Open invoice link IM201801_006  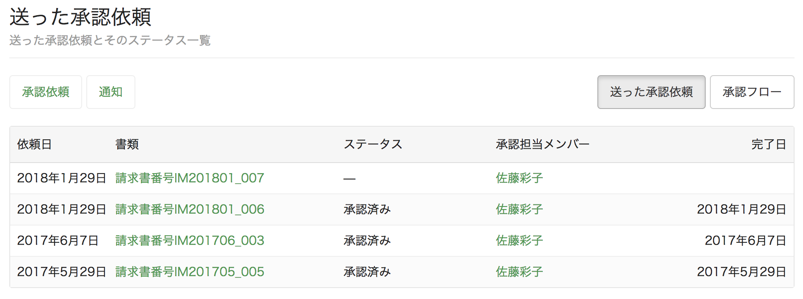tap(190, 209)
